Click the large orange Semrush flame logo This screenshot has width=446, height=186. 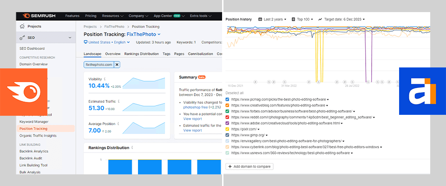(24, 92)
